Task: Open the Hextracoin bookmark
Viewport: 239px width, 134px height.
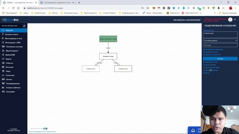Action: coord(173,13)
